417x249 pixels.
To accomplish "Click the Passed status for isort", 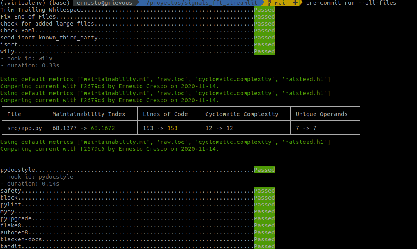I will pos(264,44).
